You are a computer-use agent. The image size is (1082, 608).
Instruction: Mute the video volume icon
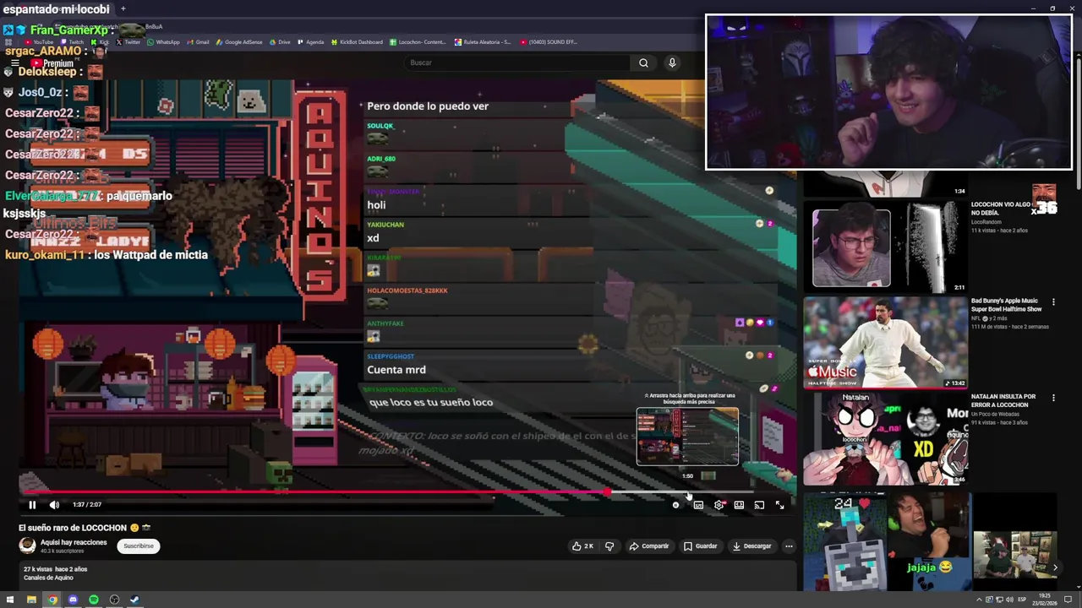(x=54, y=505)
